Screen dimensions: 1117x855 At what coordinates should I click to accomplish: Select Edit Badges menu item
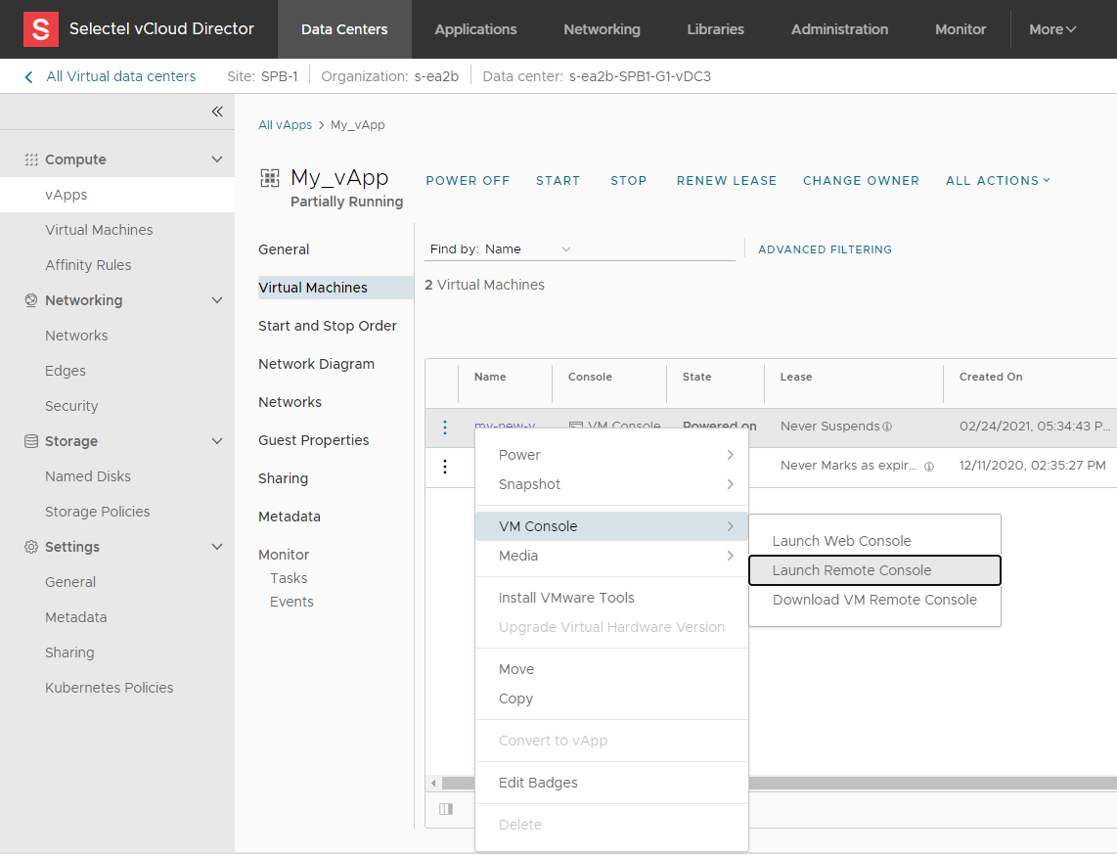click(611, 783)
